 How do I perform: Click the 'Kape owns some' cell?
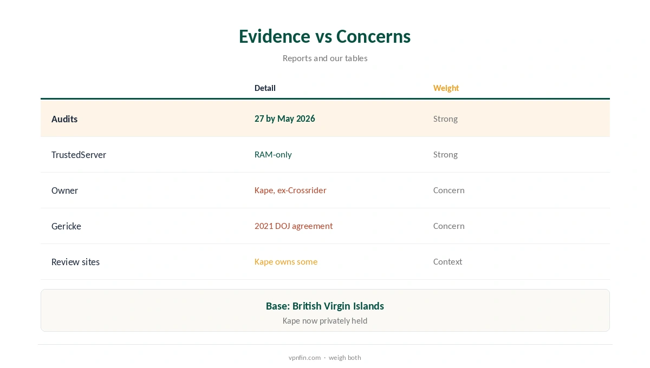[x=286, y=261]
